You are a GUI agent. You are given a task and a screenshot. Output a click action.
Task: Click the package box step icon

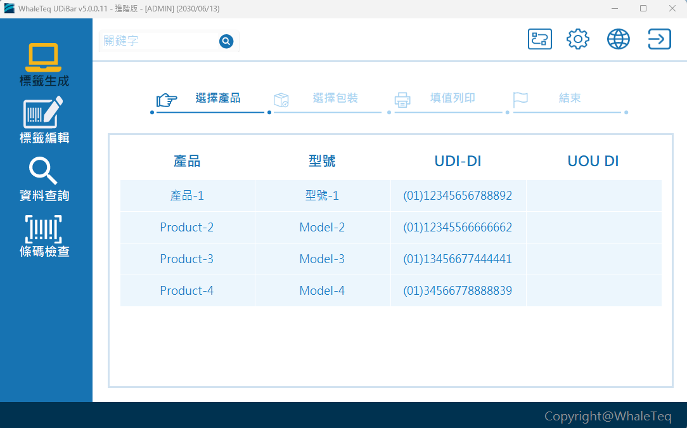pyautogui.click(x=281, y=100)
